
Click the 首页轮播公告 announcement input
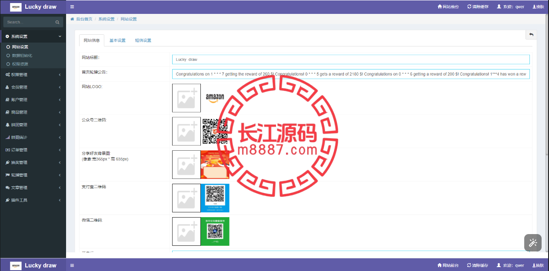coord(351,74)
